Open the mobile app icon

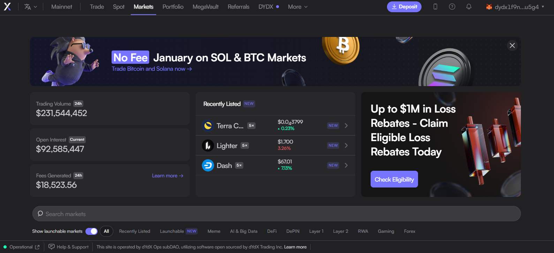435,7
